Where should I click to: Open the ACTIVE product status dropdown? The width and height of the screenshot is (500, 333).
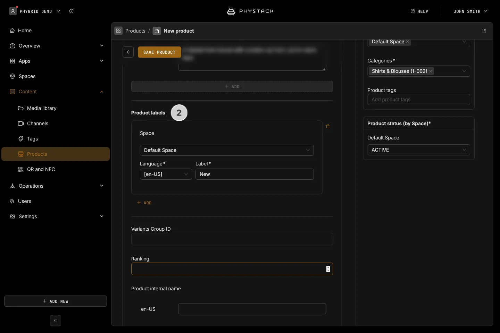(x=419, y=150)
